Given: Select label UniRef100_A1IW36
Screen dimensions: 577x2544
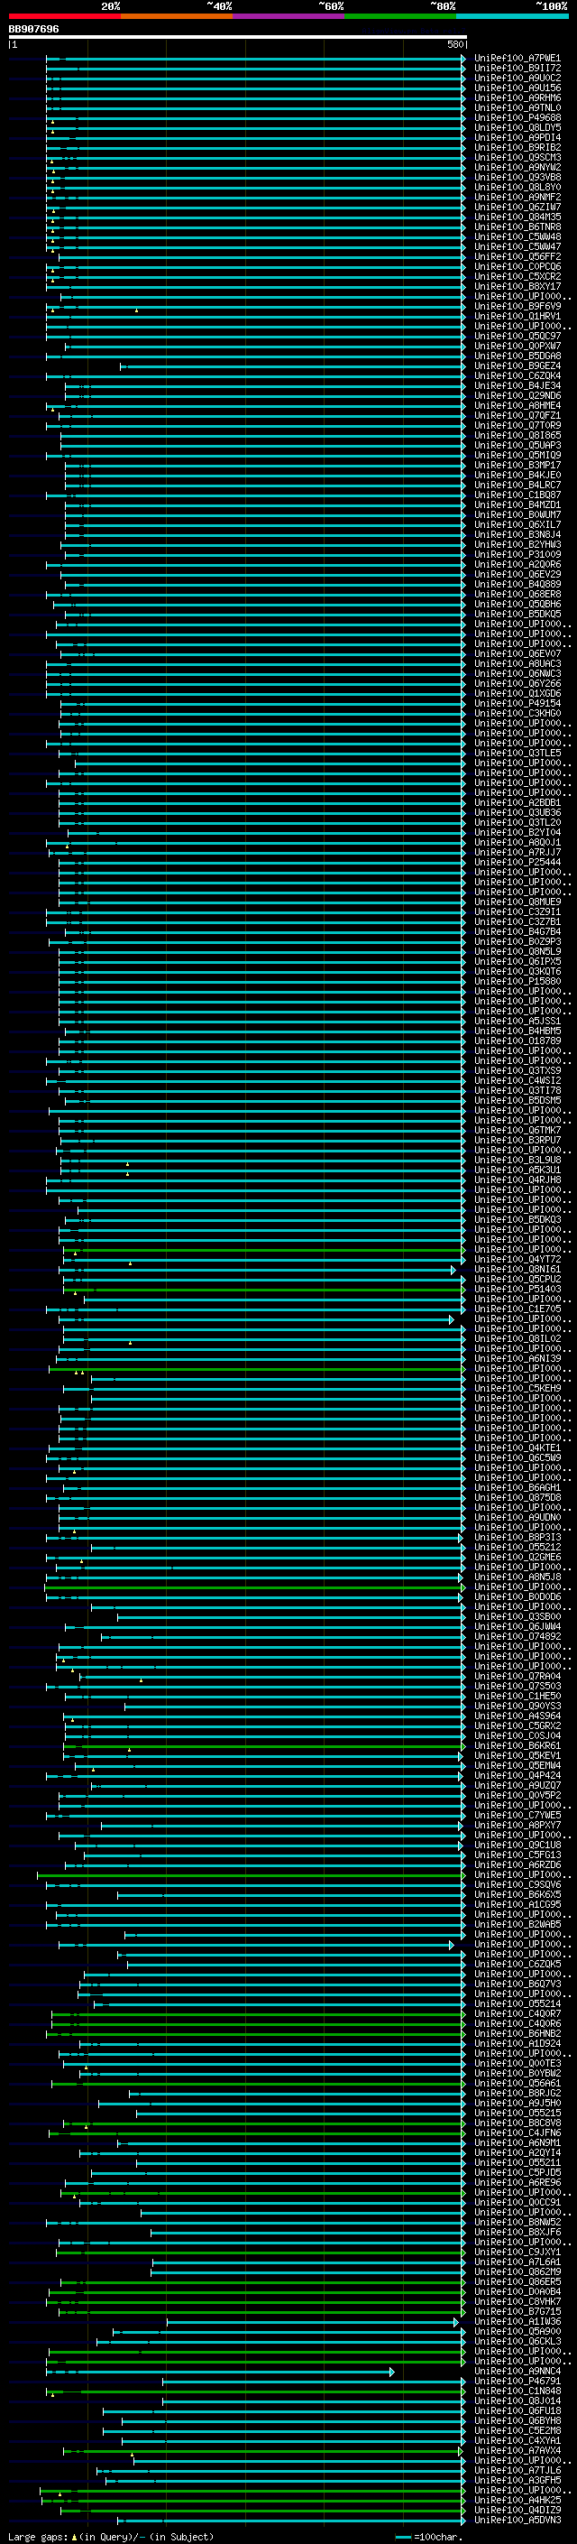Looking at the screenshot, I should 517,2322.
